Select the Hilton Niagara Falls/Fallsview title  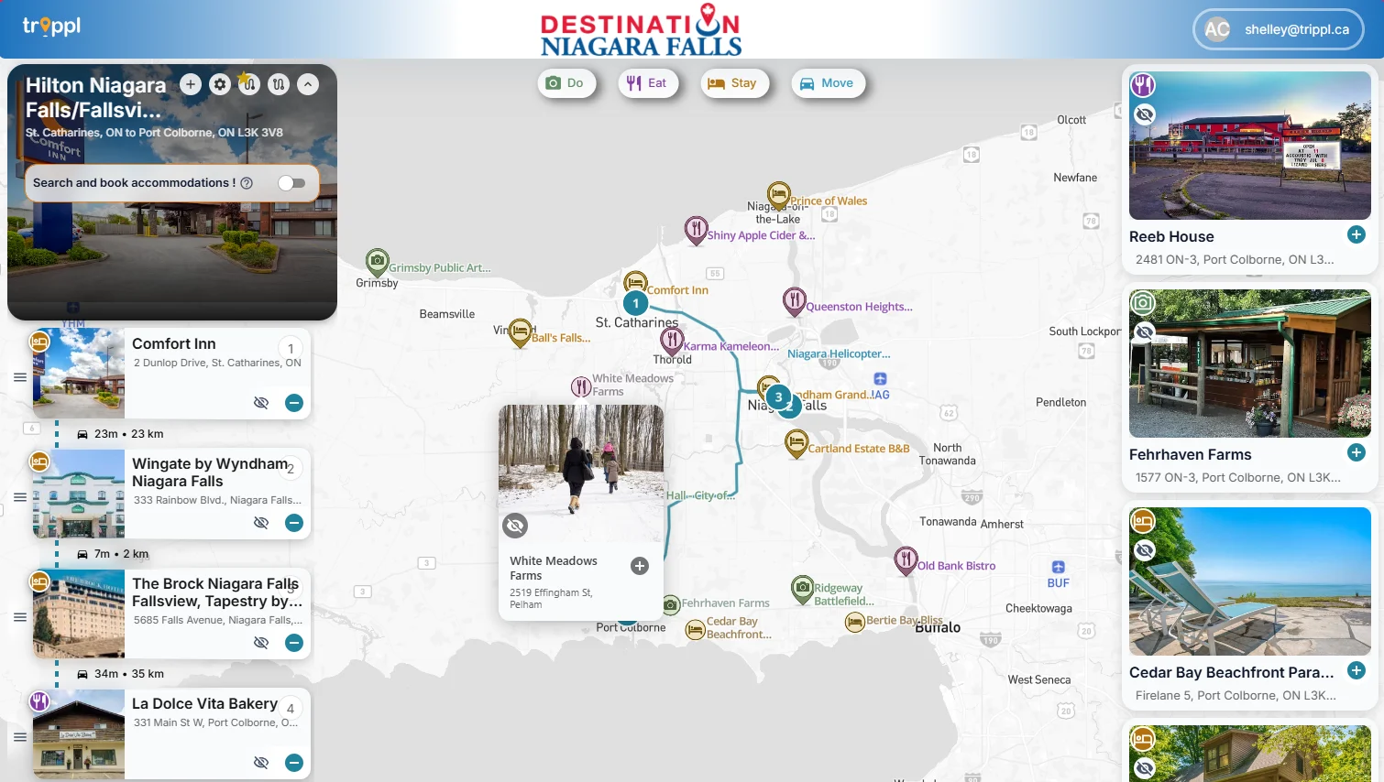click(x=95, y=96)
